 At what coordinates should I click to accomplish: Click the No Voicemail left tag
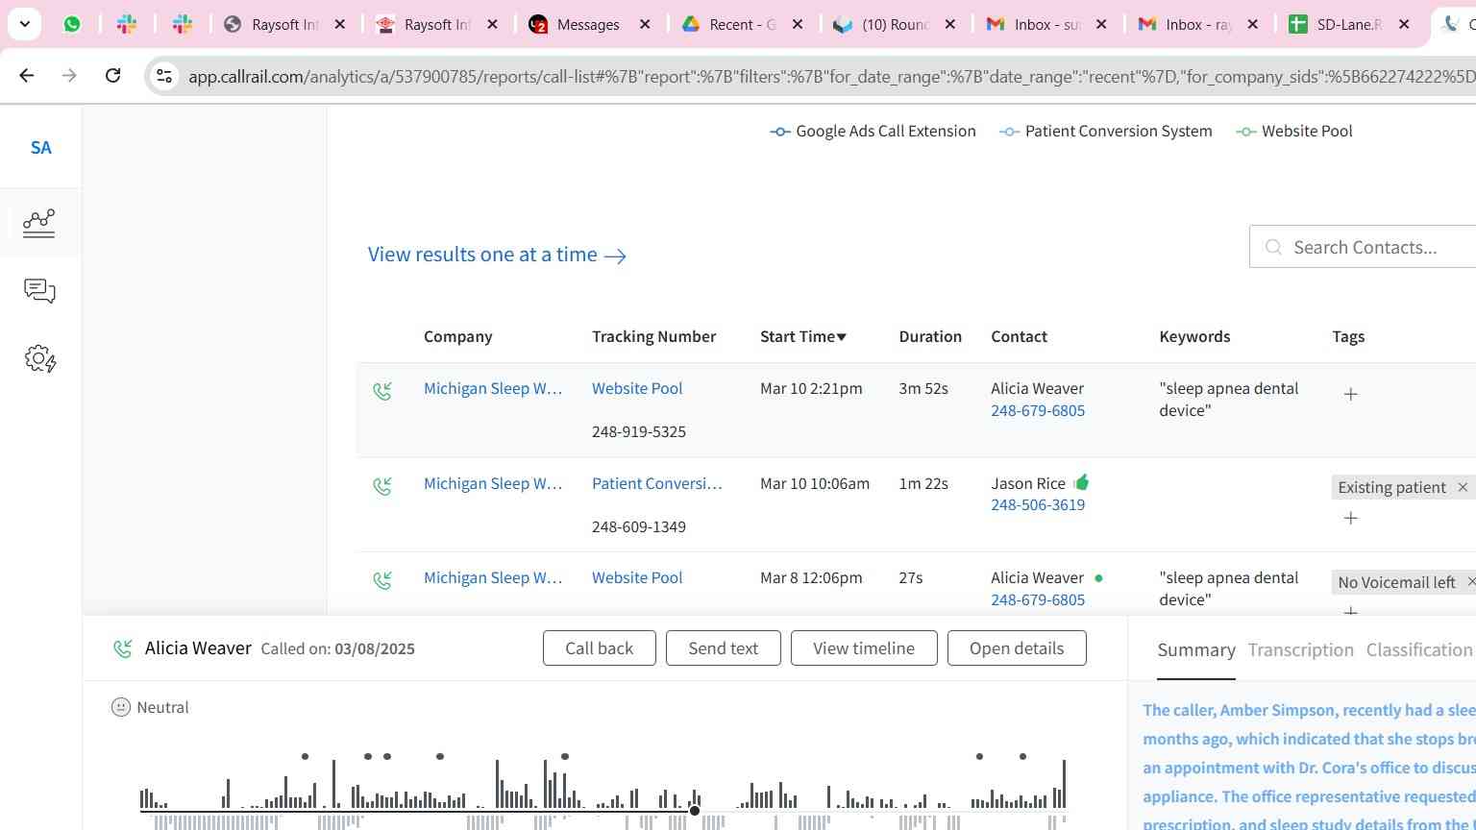pyautogui.click(x=1396, y=582)
